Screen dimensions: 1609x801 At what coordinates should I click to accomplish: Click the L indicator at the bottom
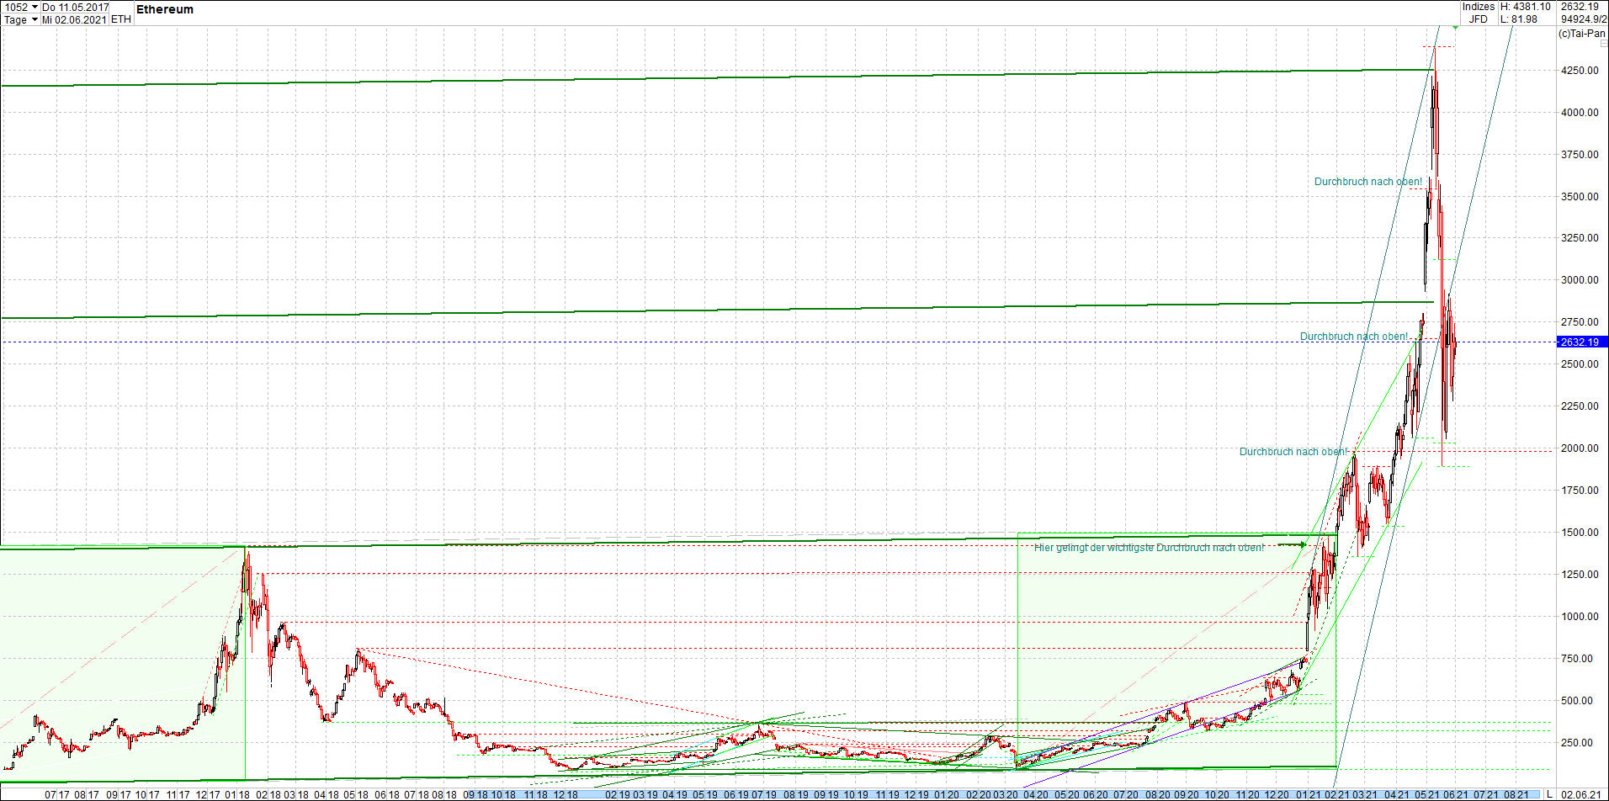1549,794
